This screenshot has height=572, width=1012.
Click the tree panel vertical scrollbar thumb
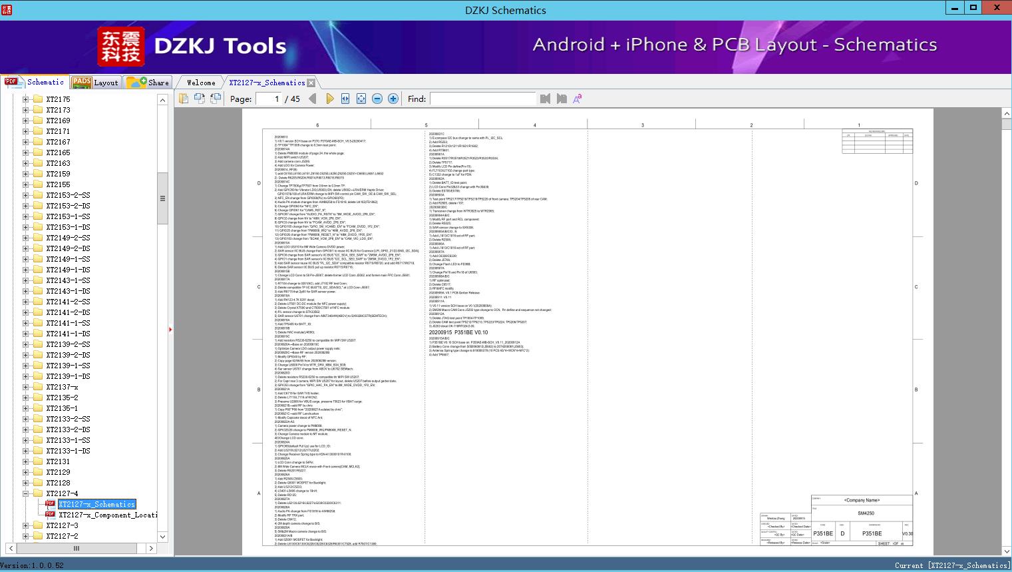pos(162,199)
